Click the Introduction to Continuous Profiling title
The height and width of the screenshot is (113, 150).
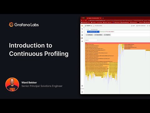[39, 50]
